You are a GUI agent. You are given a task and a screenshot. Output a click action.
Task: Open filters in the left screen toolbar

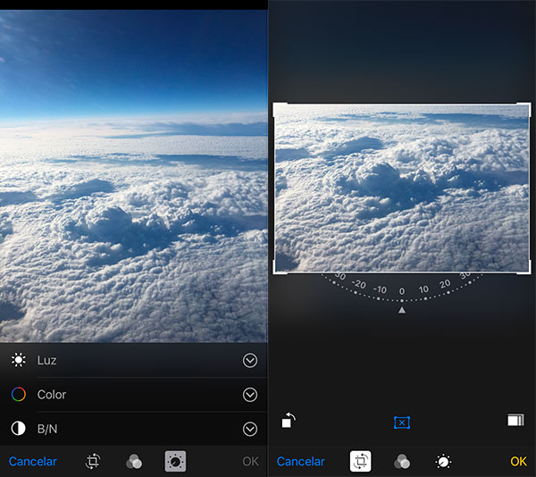click(x=134, y=462)
